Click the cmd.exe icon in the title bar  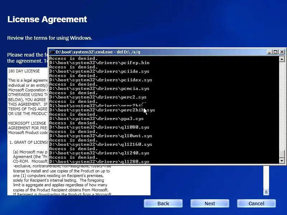click(52, 52)
